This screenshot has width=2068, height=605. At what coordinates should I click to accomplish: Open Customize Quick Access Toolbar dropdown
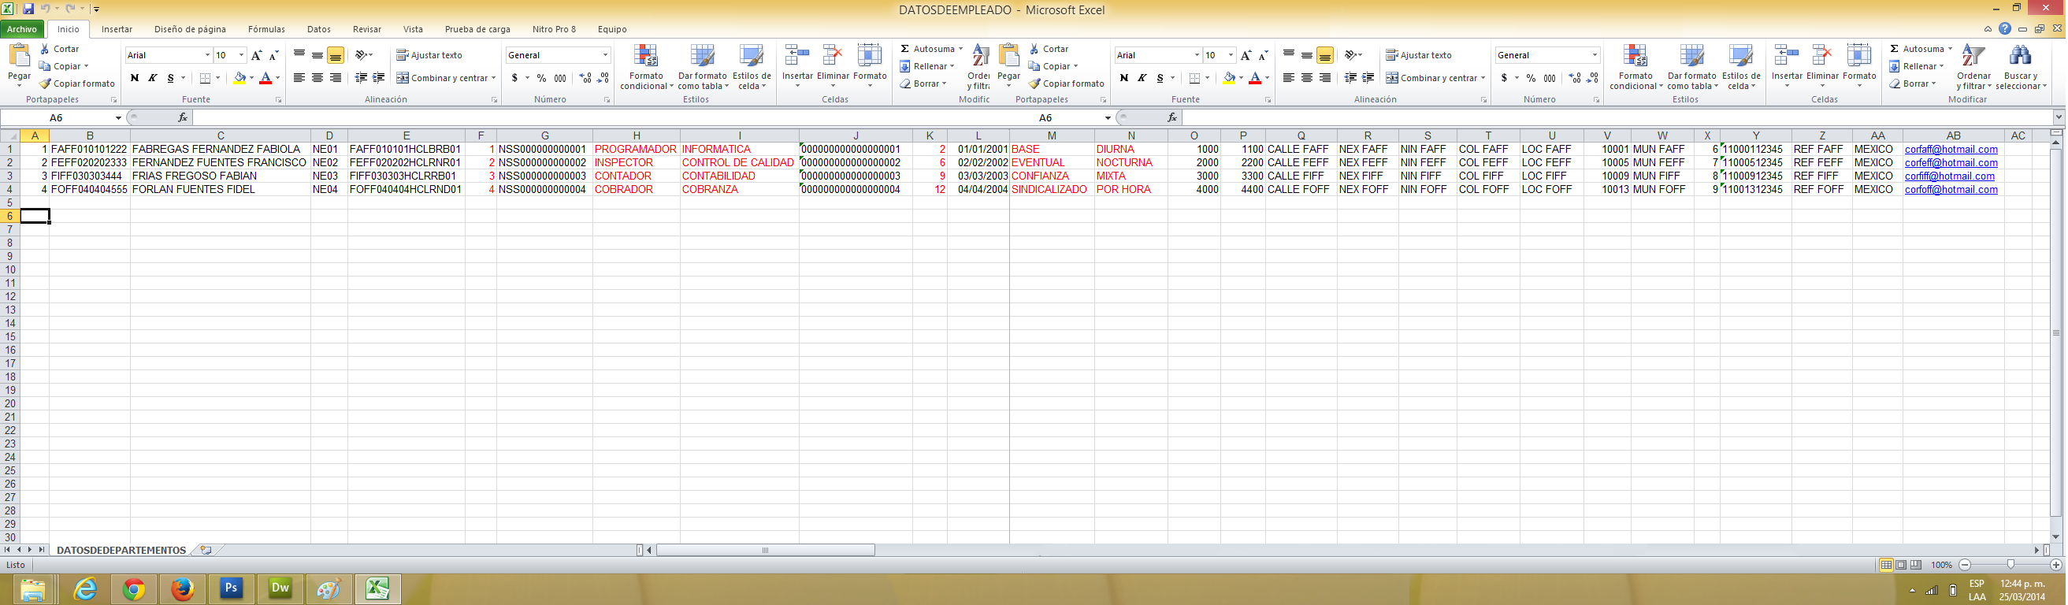(x=96, y=9)
